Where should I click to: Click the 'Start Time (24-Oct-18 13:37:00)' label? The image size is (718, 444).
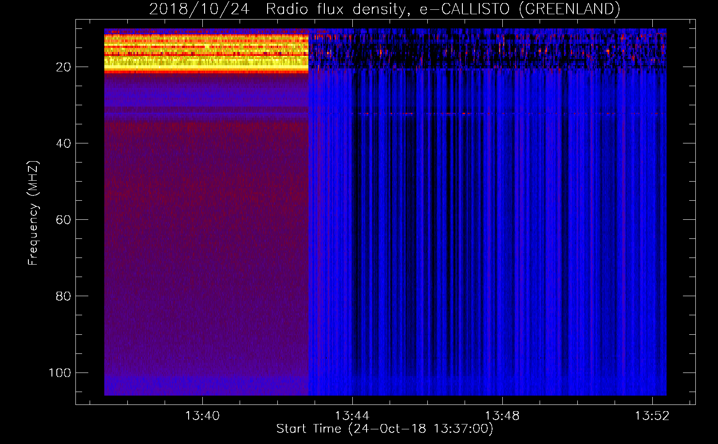click(385, 429)
